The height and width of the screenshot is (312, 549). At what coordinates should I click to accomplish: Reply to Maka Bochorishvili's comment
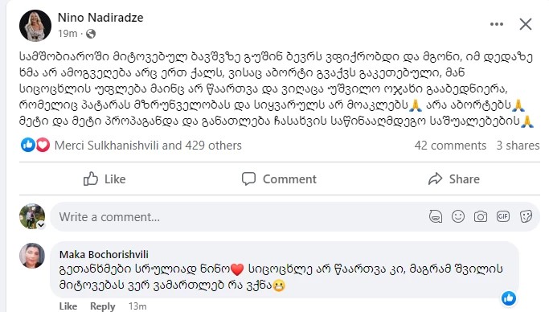(102, 306)
